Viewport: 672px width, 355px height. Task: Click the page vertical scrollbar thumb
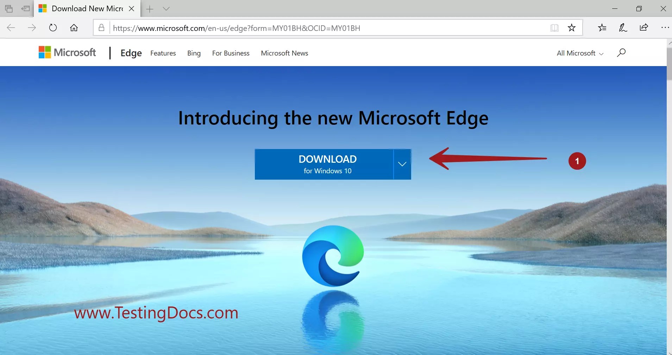click(669, 63)
